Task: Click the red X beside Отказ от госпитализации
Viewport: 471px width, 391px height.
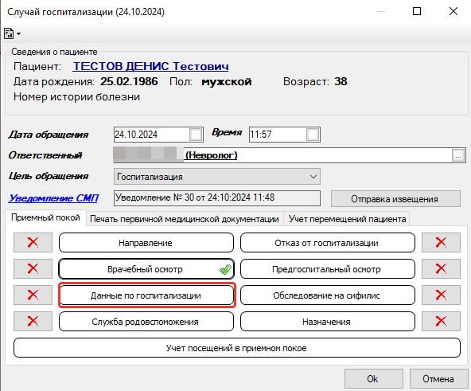Action: (x=441, y=242)
